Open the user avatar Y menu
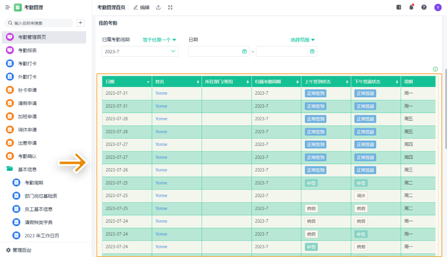The width and height of the screenshot is (447, 257). click(438, 7)
